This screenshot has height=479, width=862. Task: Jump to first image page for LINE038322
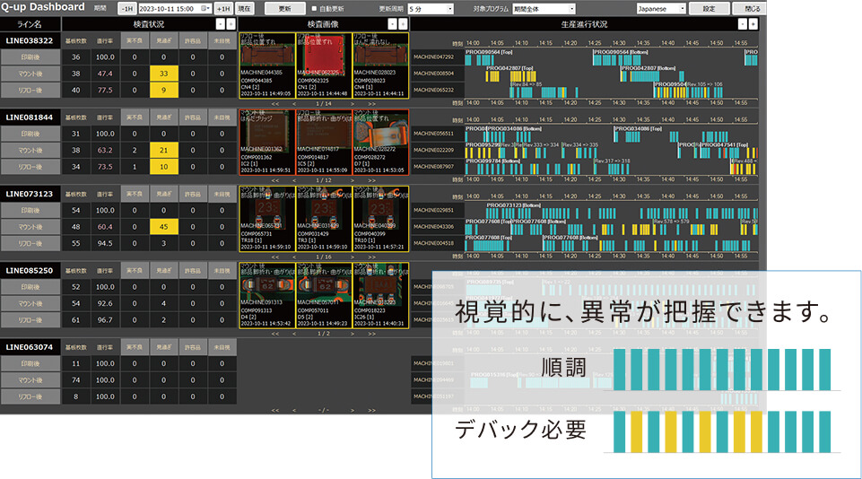point(274,103)
